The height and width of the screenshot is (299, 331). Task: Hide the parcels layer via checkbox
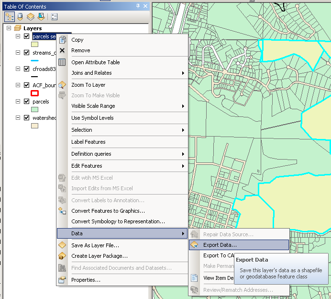coord(26,102)
